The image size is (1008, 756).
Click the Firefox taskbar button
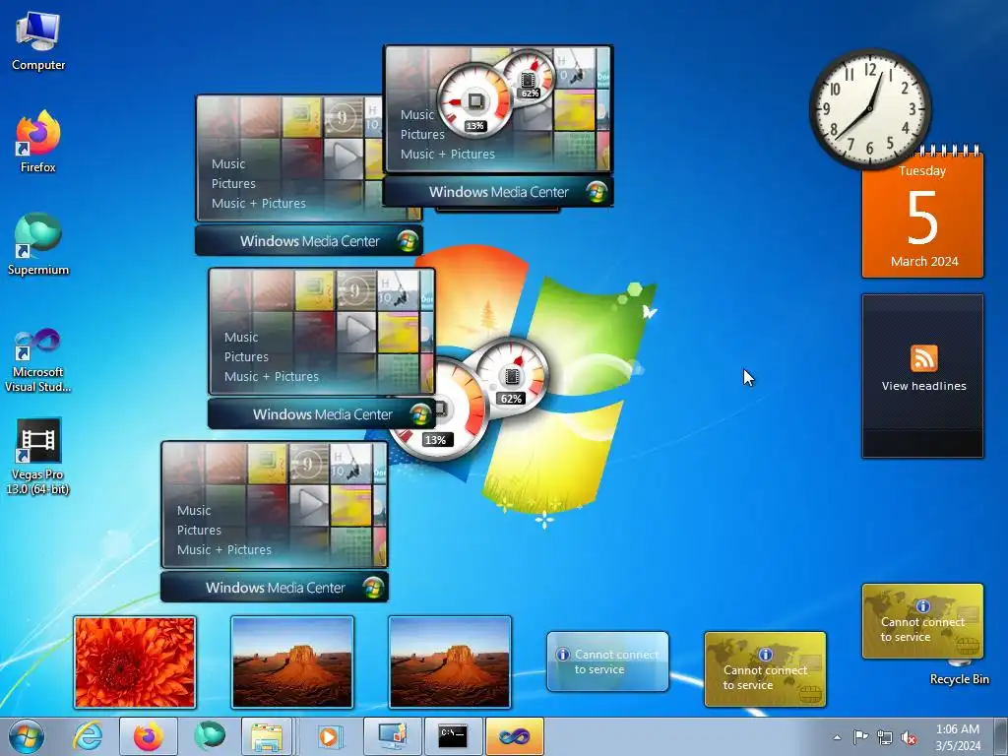pyautogui.click(x=148, y=736)
